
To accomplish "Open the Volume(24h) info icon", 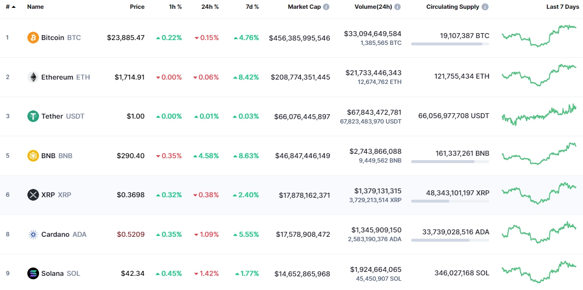I will tap(397, 7).
